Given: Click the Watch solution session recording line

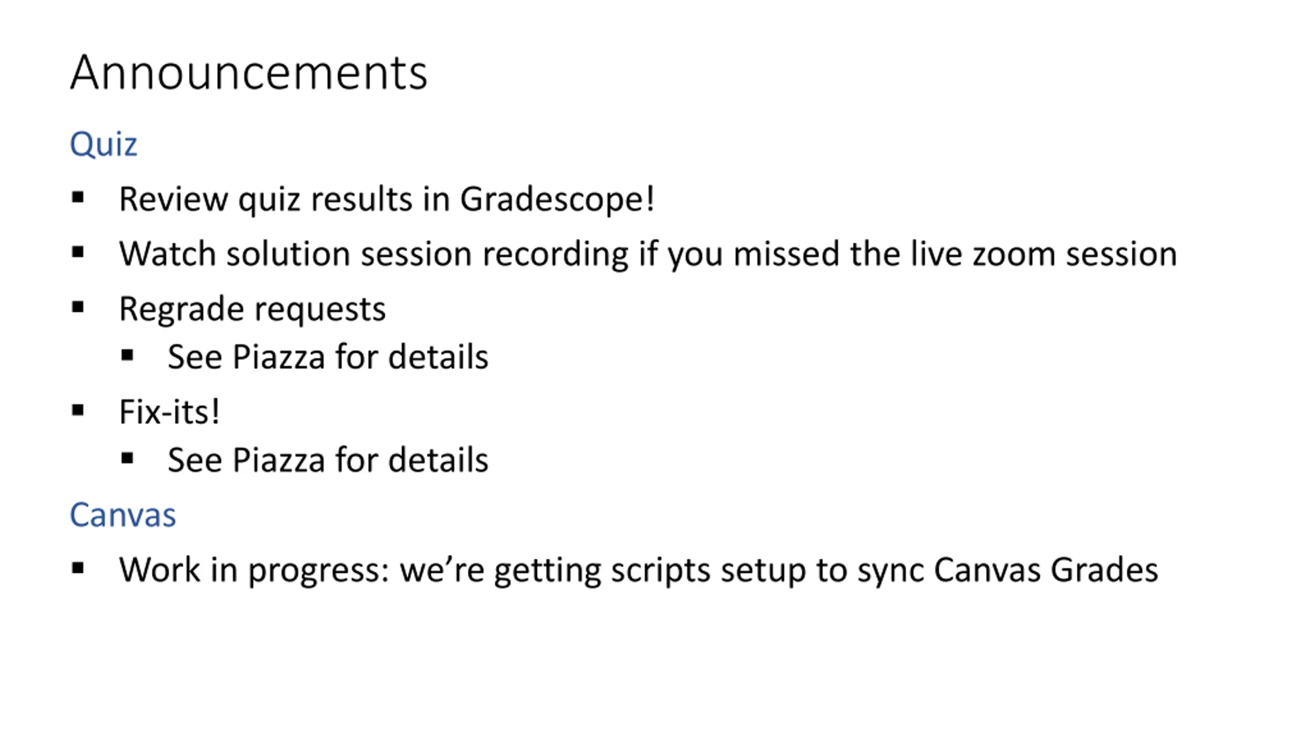Looking at the screenshot, I should [x=648, y=254].
